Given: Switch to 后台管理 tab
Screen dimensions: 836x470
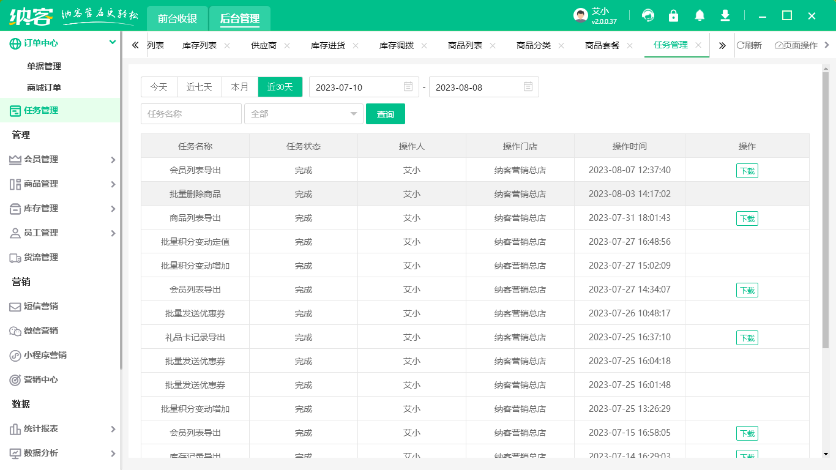Looking at the screenshot, I should coord(240,18).
